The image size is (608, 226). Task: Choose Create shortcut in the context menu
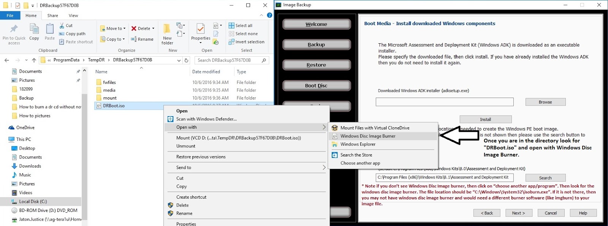[x=246, y=197]
